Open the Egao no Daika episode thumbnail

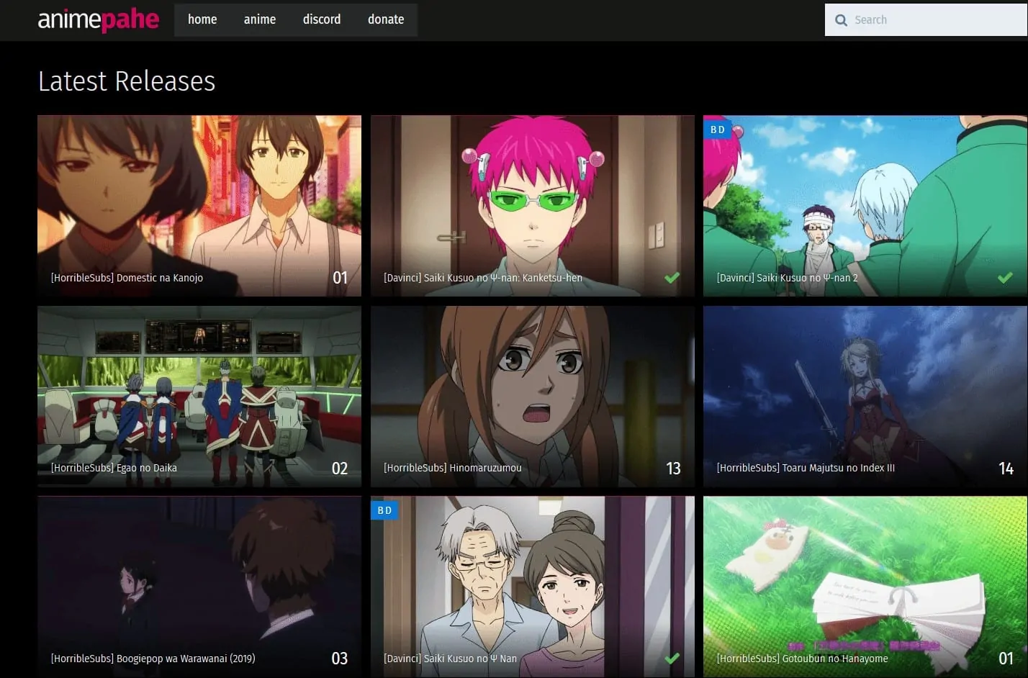tap(199, 385)
